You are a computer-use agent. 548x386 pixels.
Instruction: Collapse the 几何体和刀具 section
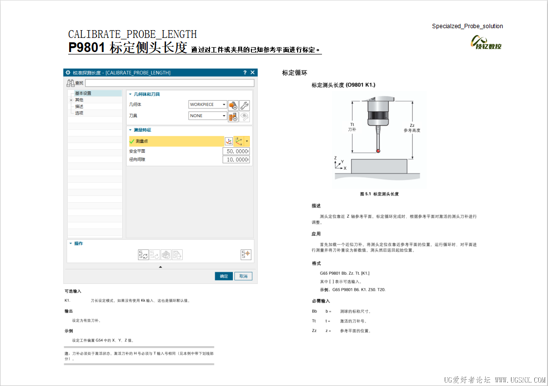(x=131, y=94)
